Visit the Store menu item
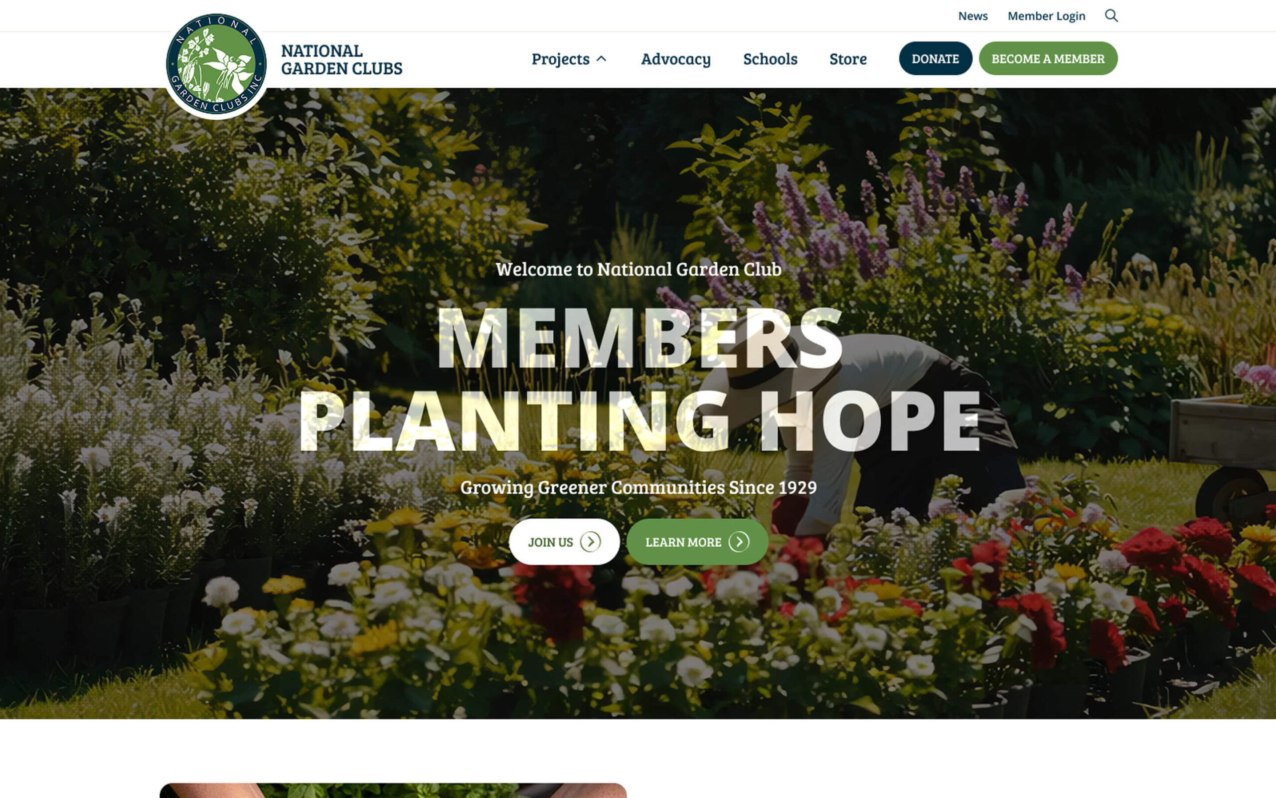The width and height of the screenshot is (1276, 798). click(x=848, y=58)
